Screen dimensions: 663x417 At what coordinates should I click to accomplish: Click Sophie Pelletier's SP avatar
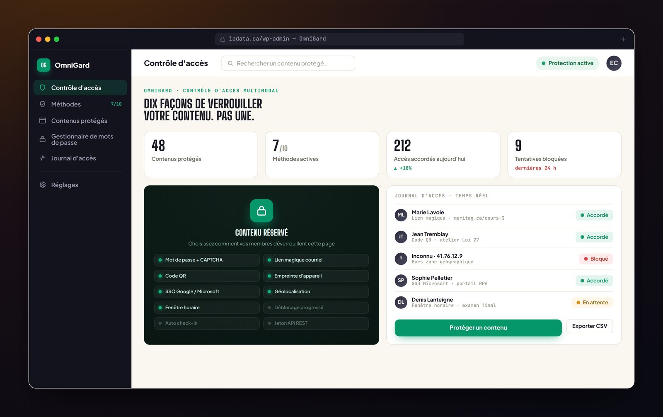coord(401,281)
